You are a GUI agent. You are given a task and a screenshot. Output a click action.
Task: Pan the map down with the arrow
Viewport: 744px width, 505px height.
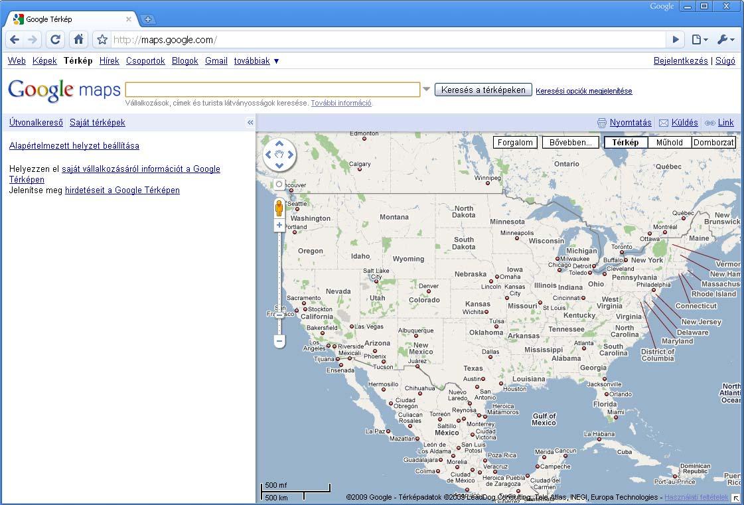point(279,165)
